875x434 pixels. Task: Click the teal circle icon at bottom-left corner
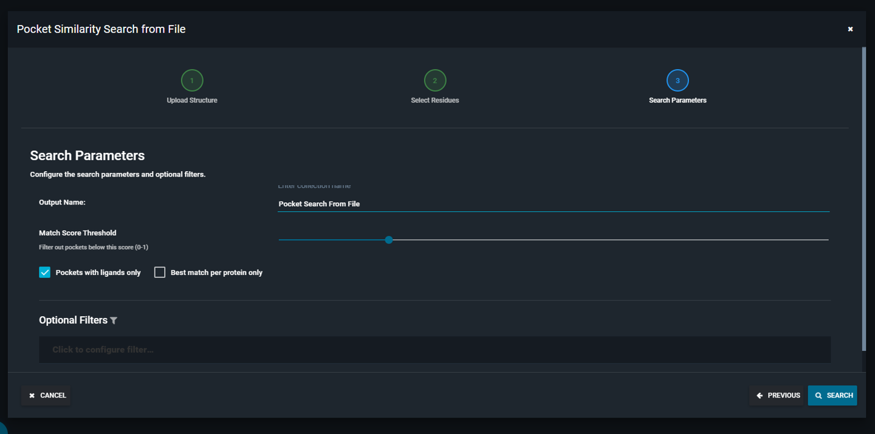2,428
